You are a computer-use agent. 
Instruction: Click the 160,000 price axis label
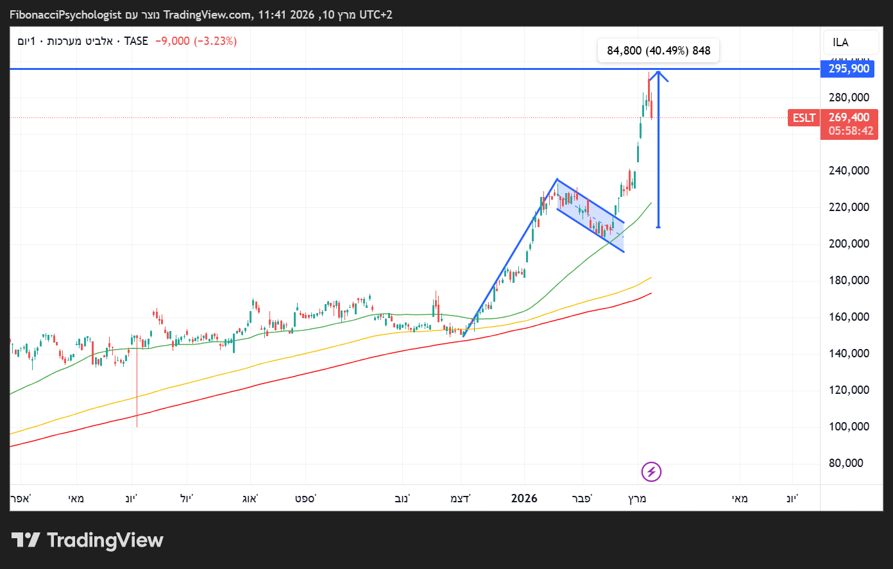click(849, 317)
